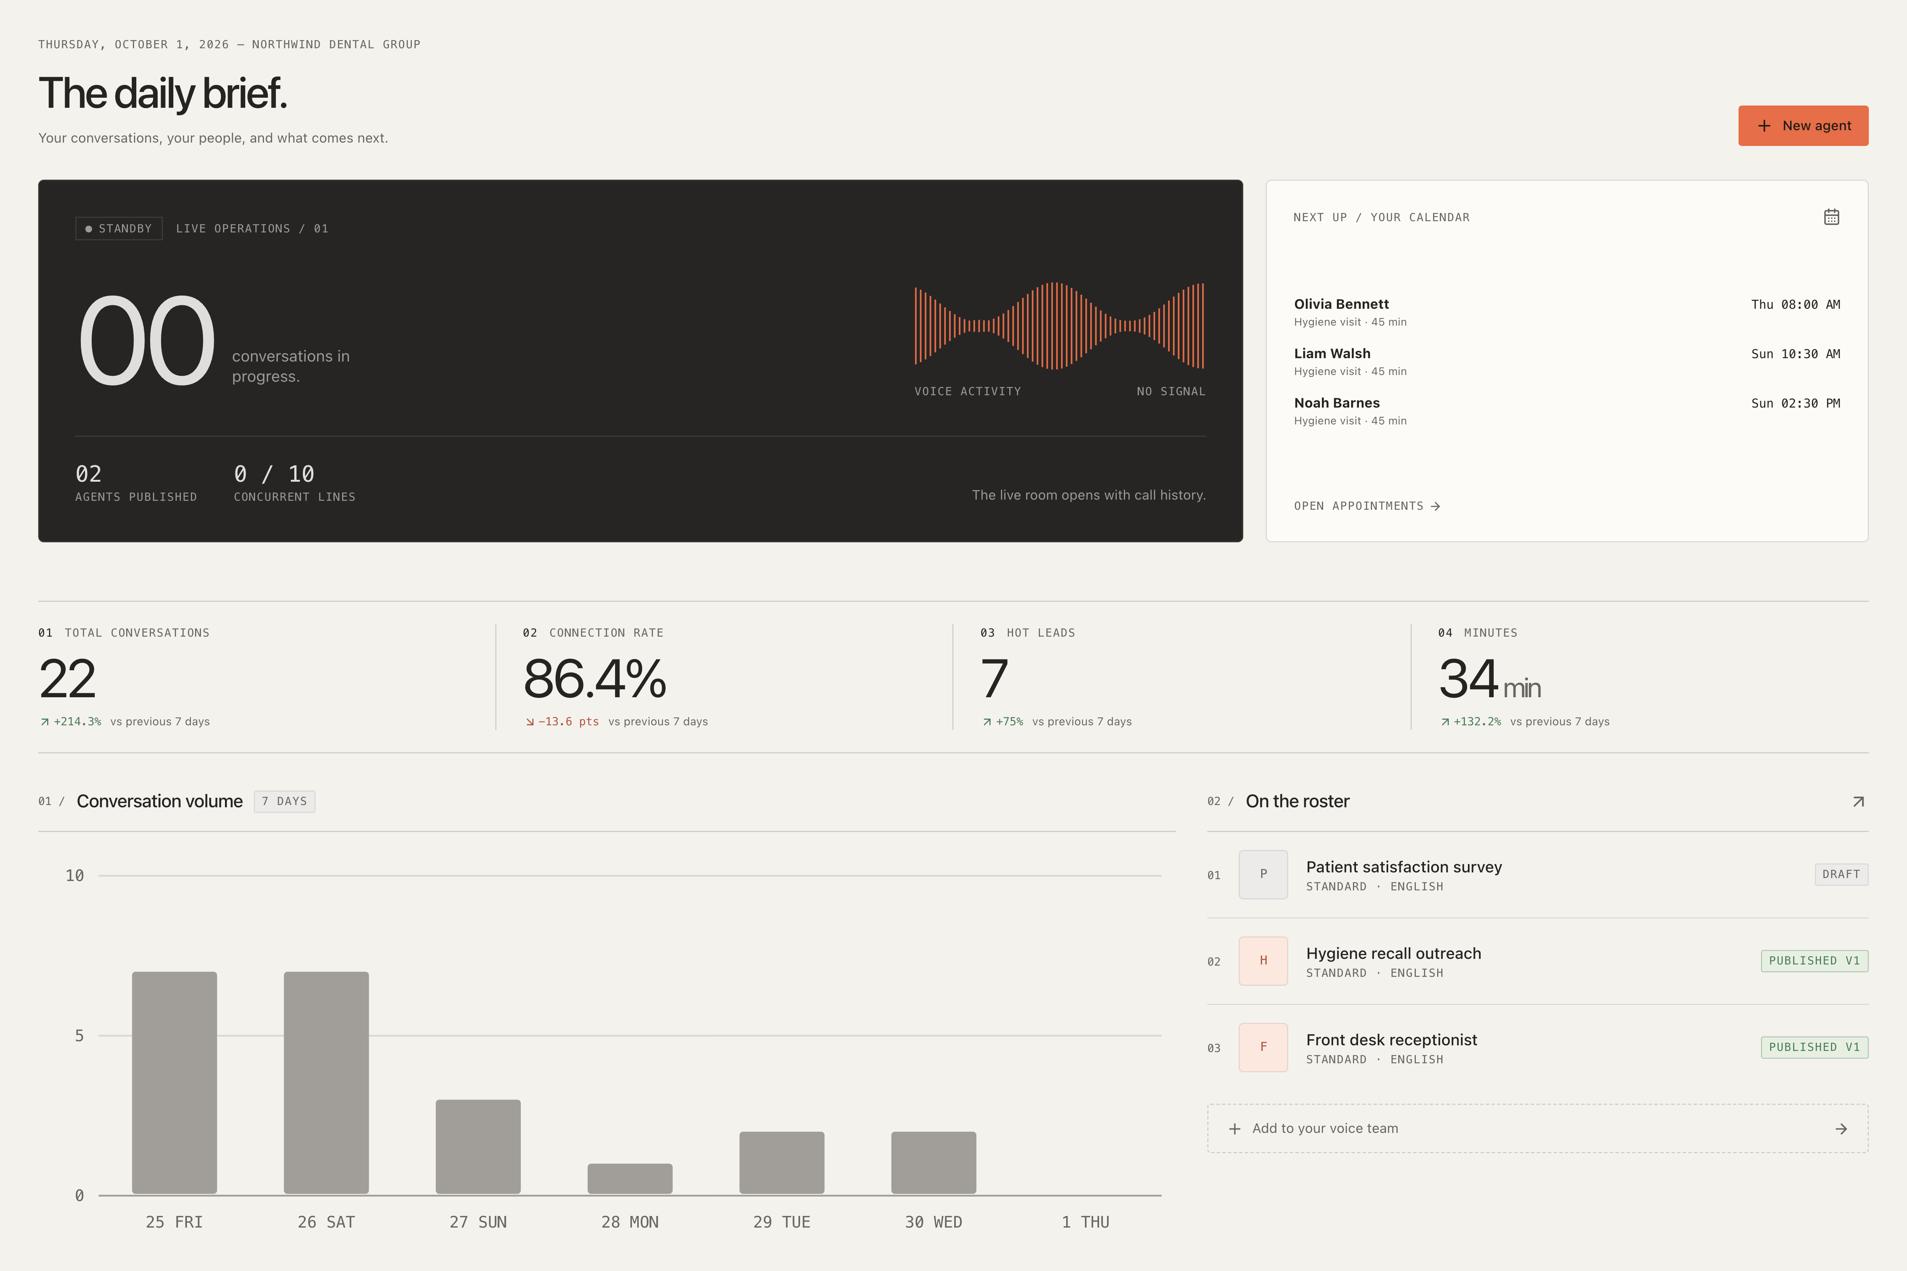Open the roster arrow icon
Image resolution: width=1907 pixels, height=1271 pixels.
coord(1858,802)
